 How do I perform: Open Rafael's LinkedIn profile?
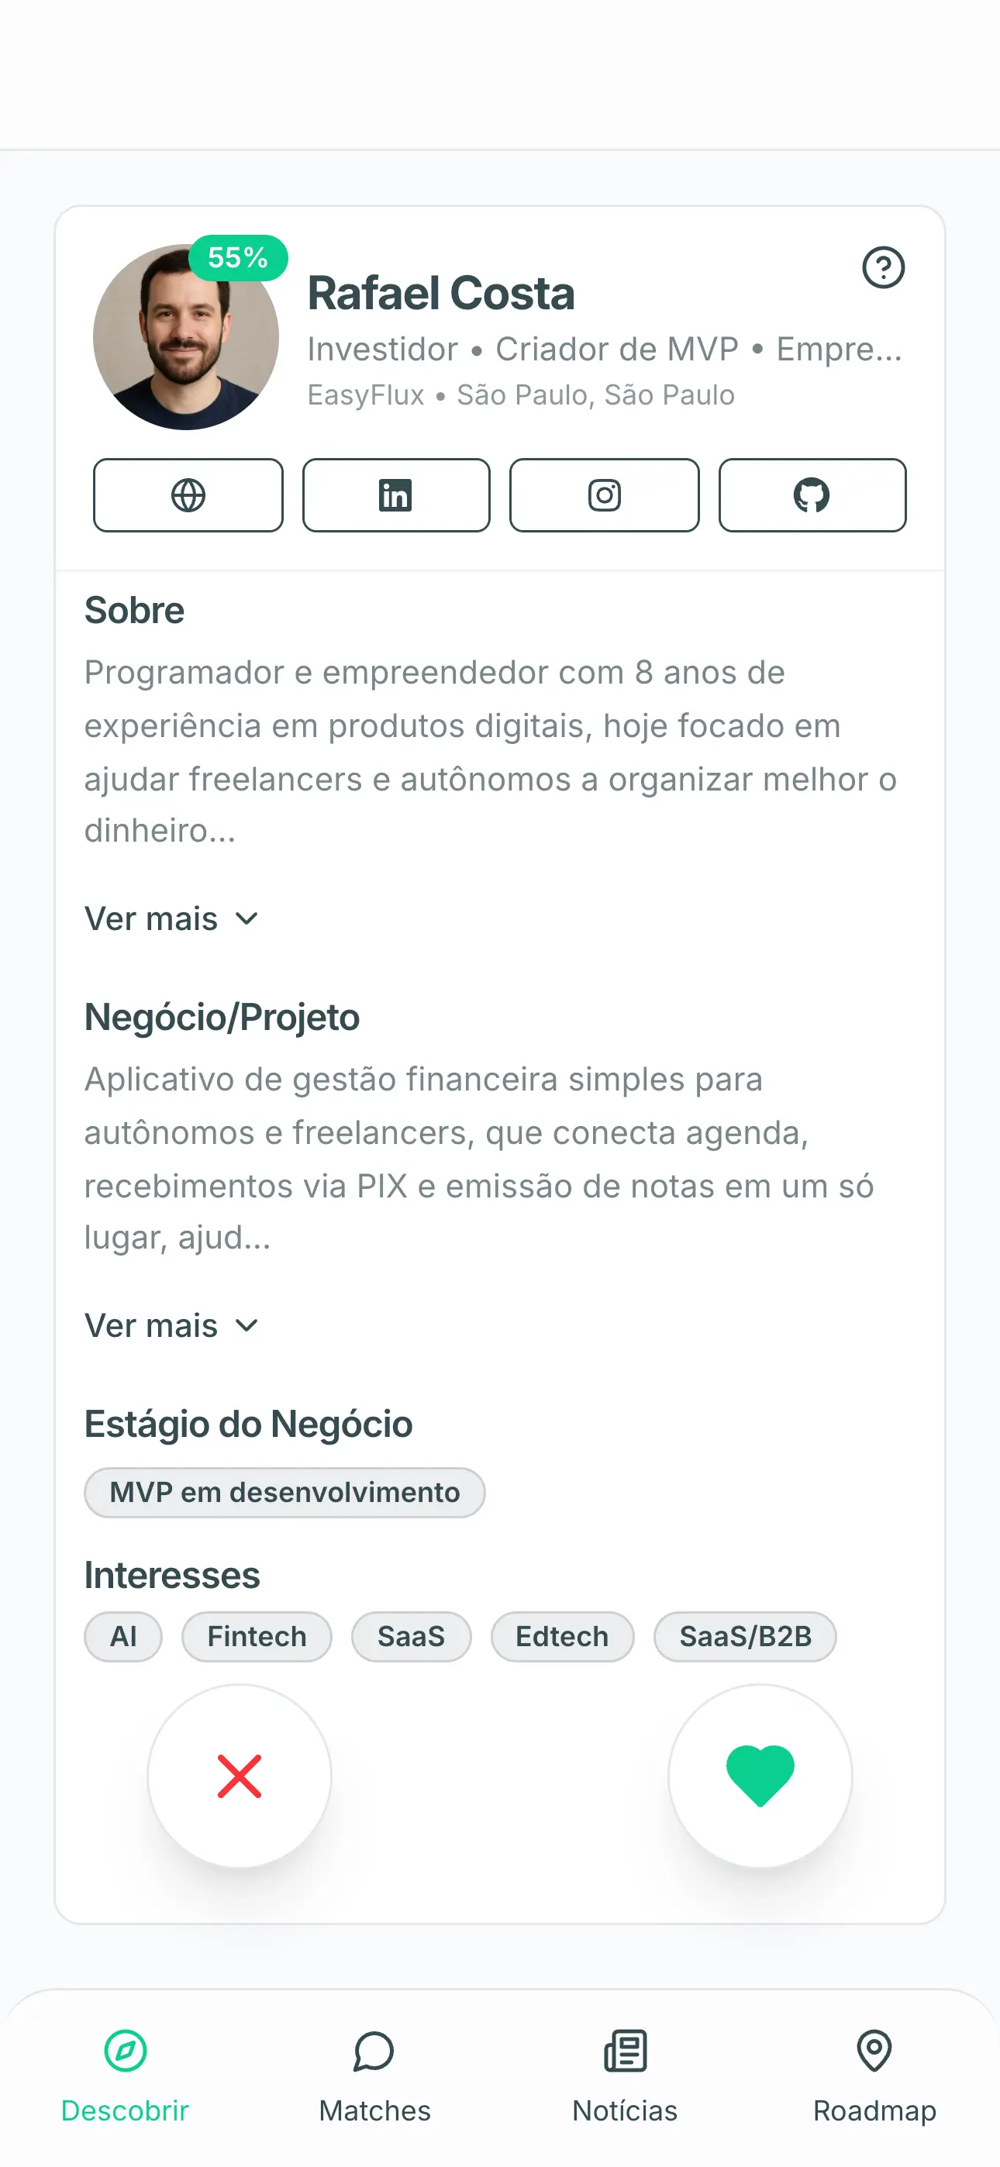[395, 495]
